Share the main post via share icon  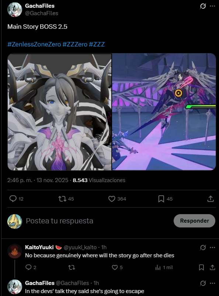[211, 199]
